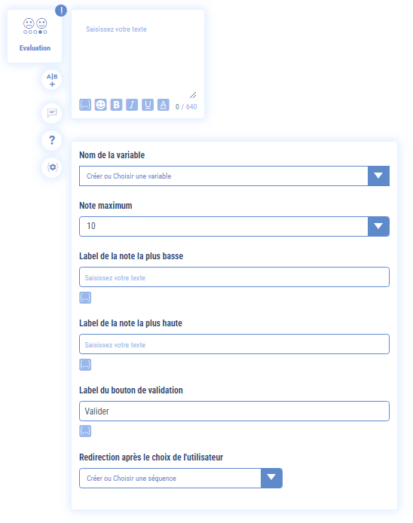
Task: Focus the highest note label field
Action: point(234,344)
